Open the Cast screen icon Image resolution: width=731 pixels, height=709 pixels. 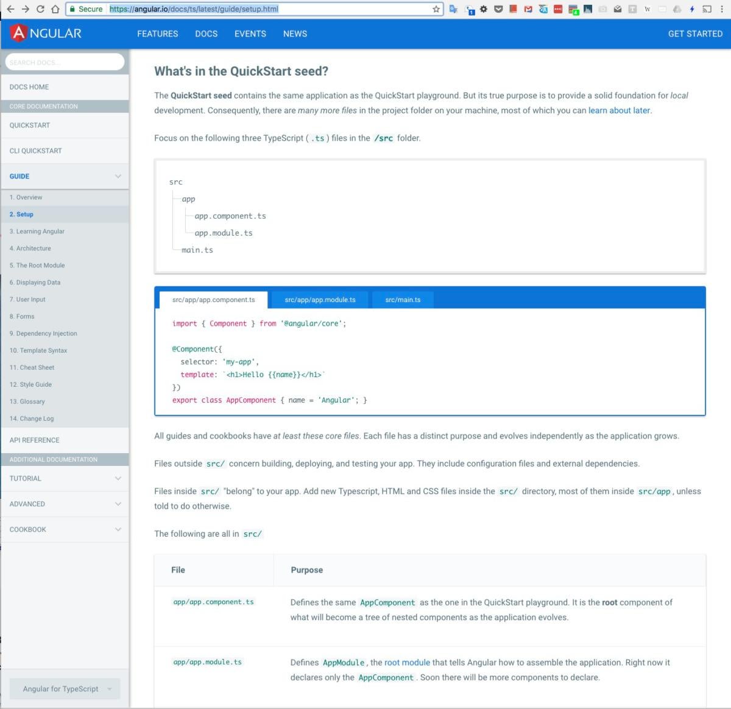(x=707, y=9)
